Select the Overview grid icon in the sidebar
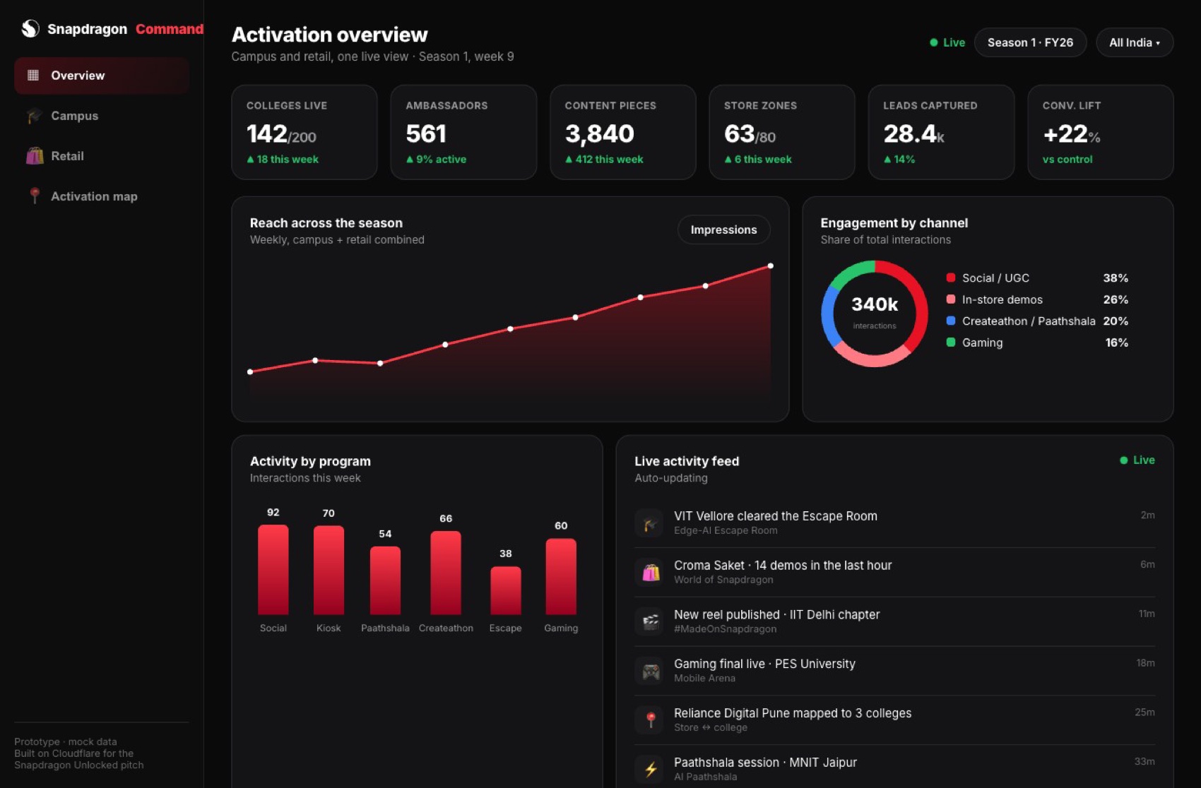Viewport: 1201px width, 788px height. pos(33,75)
